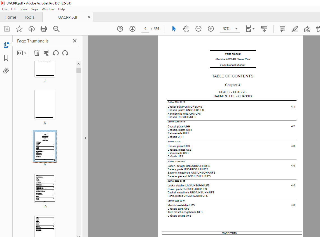
Task: Close the UACPP.pdf tab
Action: 89,17
